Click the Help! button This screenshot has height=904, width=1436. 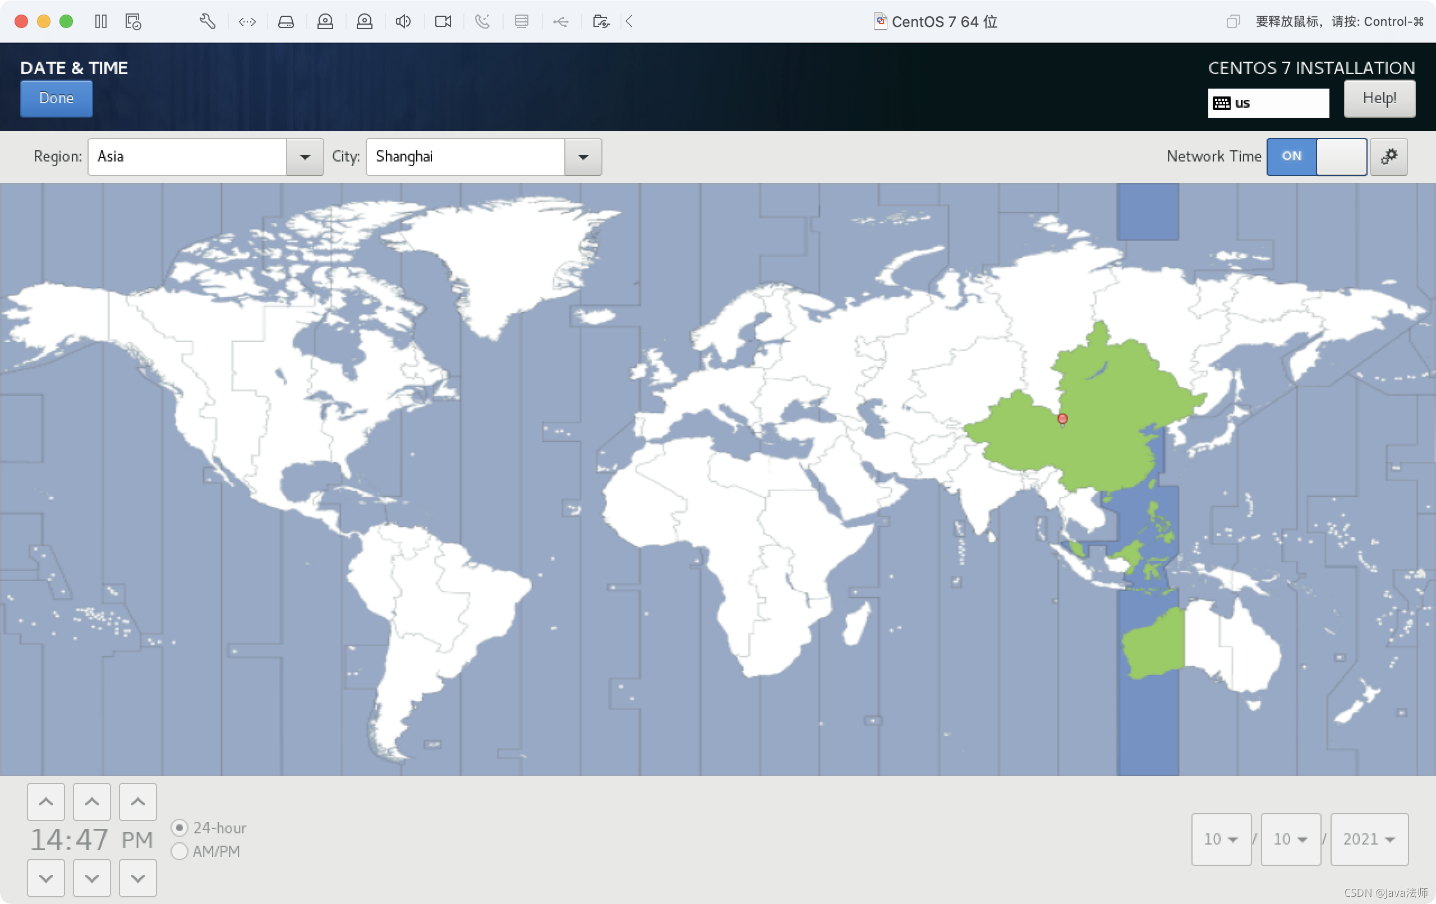click(1379, 98)
